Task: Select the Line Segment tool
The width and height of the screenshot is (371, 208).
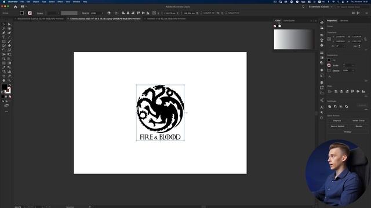Action: [9, 37]
